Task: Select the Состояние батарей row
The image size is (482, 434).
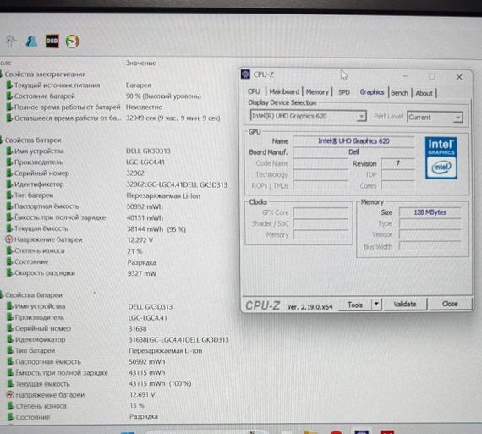Action: [104, 96]
